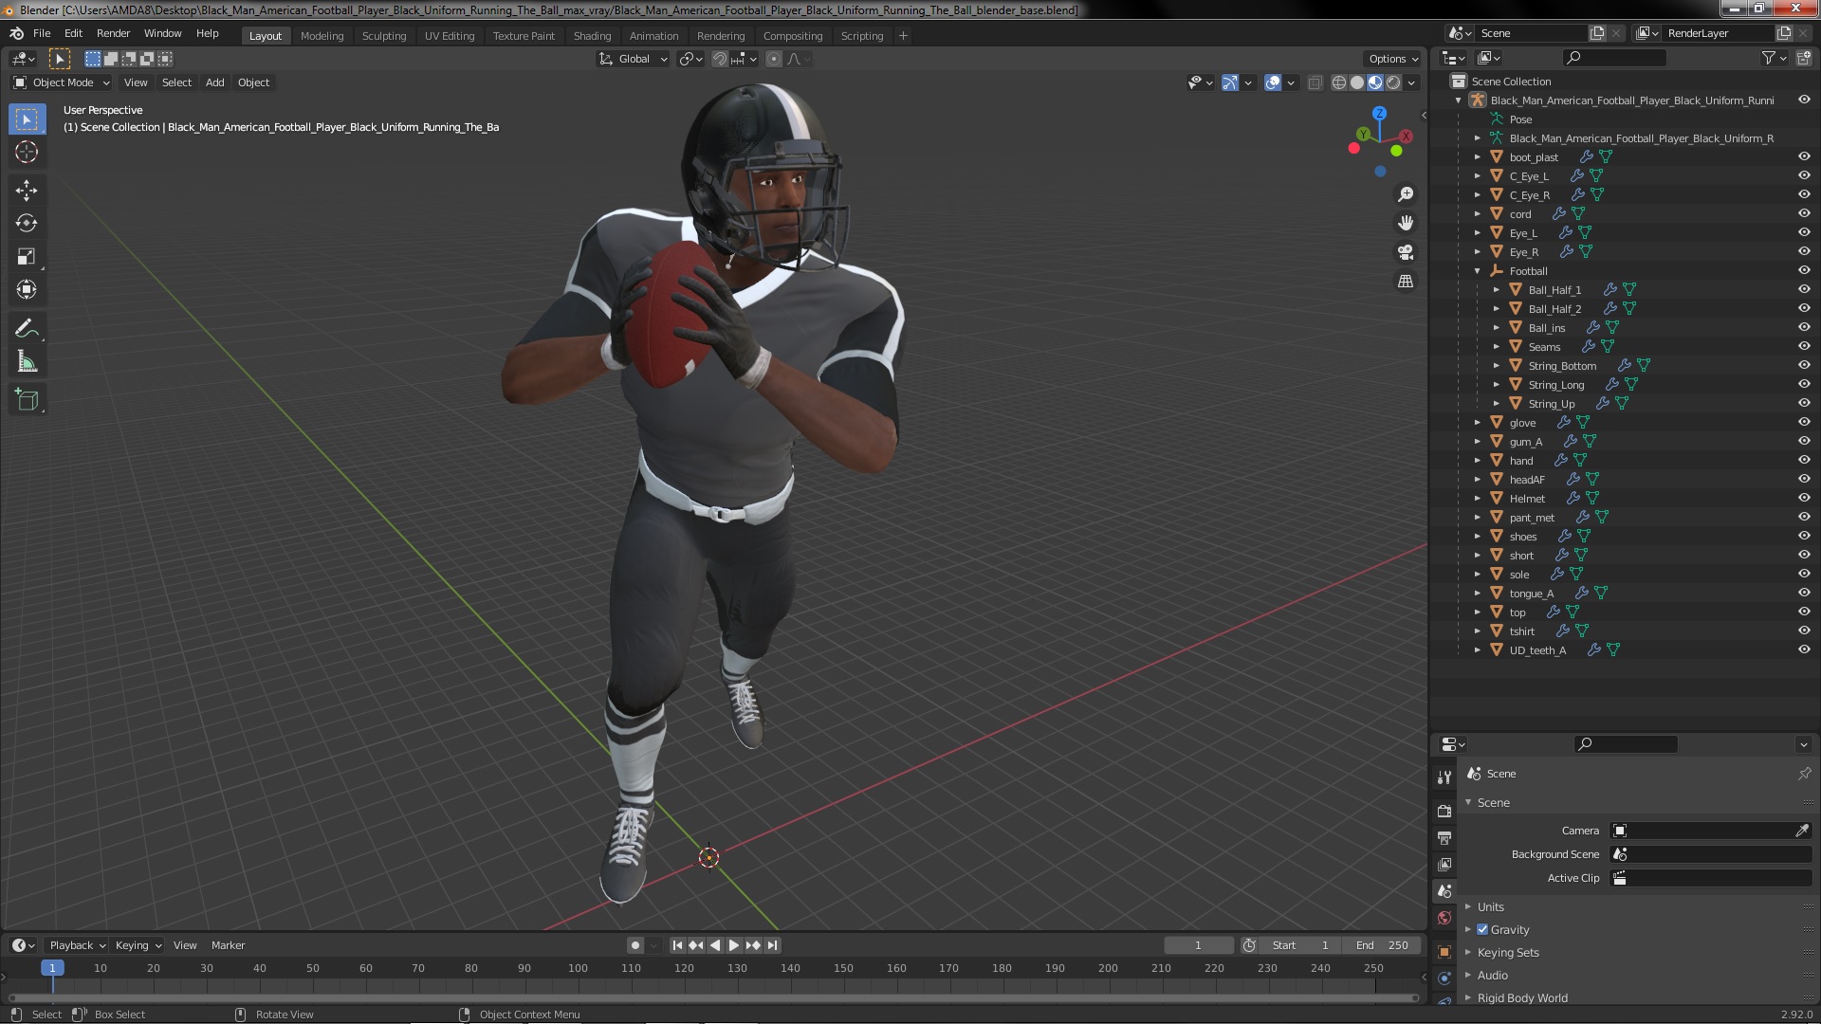1821x1024 pixels.
Task: Pin the Scene properties panel
Action: coord(1804,774)
